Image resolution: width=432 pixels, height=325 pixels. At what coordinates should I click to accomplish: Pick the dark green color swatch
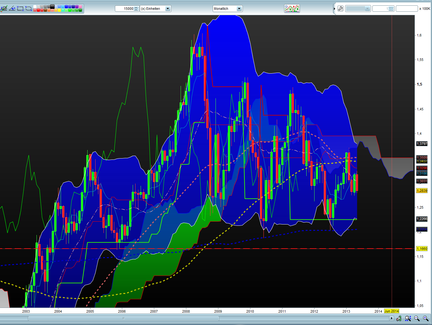click(x=80, y=10)
